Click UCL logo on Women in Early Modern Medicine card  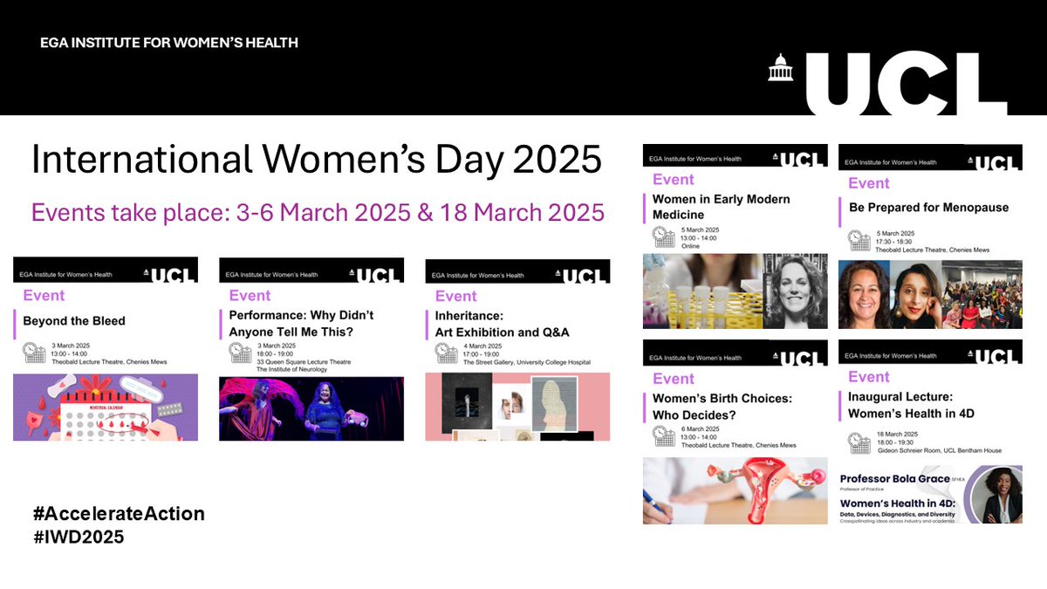799,161
